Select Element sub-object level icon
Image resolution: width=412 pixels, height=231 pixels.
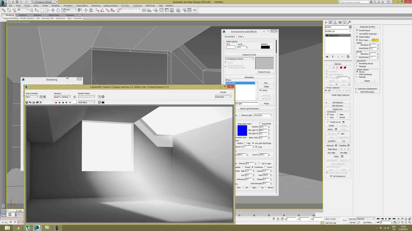point(345,67)
